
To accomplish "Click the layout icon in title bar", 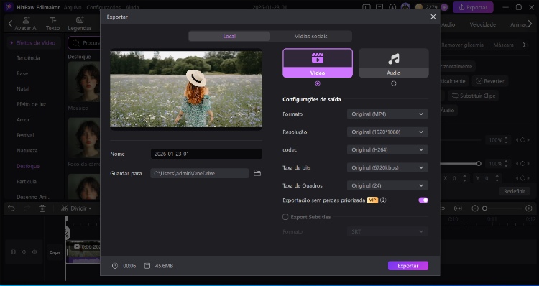I will 367,7.
